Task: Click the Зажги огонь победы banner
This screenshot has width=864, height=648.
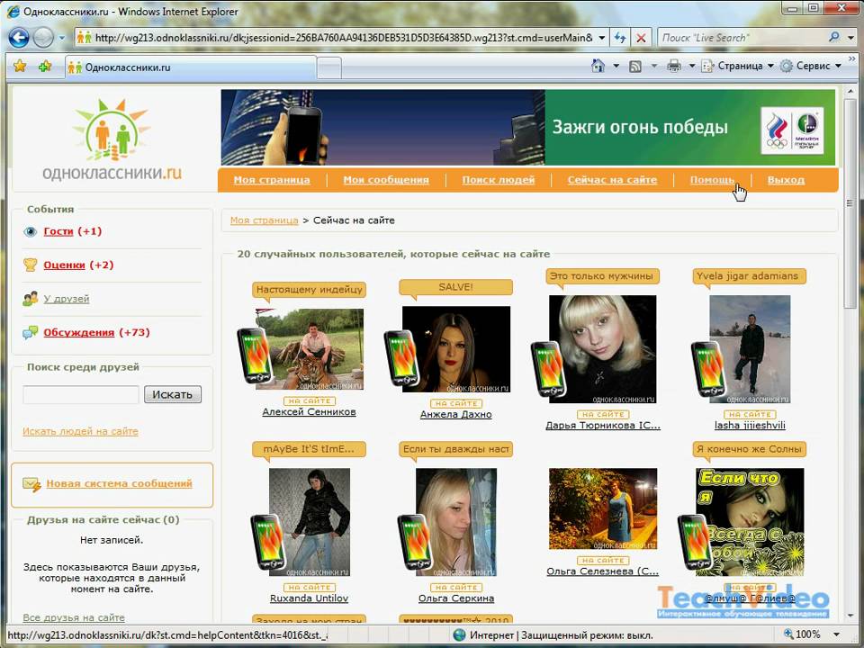Action: tap(528, 127)
